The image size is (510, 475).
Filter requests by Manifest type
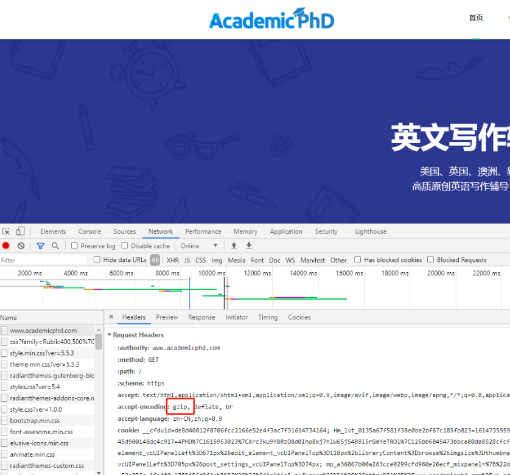(313, 260)
